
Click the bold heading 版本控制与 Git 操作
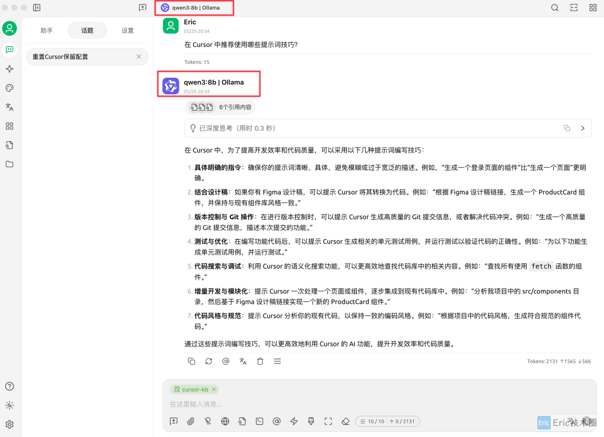224,217
